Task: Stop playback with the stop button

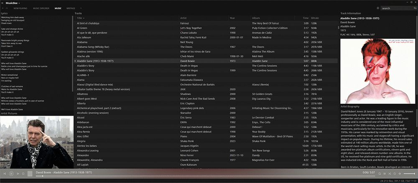Action: pyautogui.click(x=23, y=174)
